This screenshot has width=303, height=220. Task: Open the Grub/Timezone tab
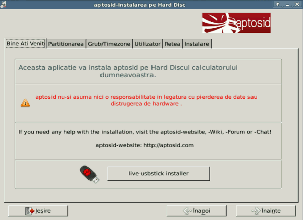pyautogui.click(x=109, y=44)
